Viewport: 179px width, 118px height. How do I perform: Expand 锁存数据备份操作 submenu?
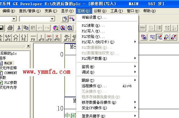pyautogui.click(x=107, y=102)
